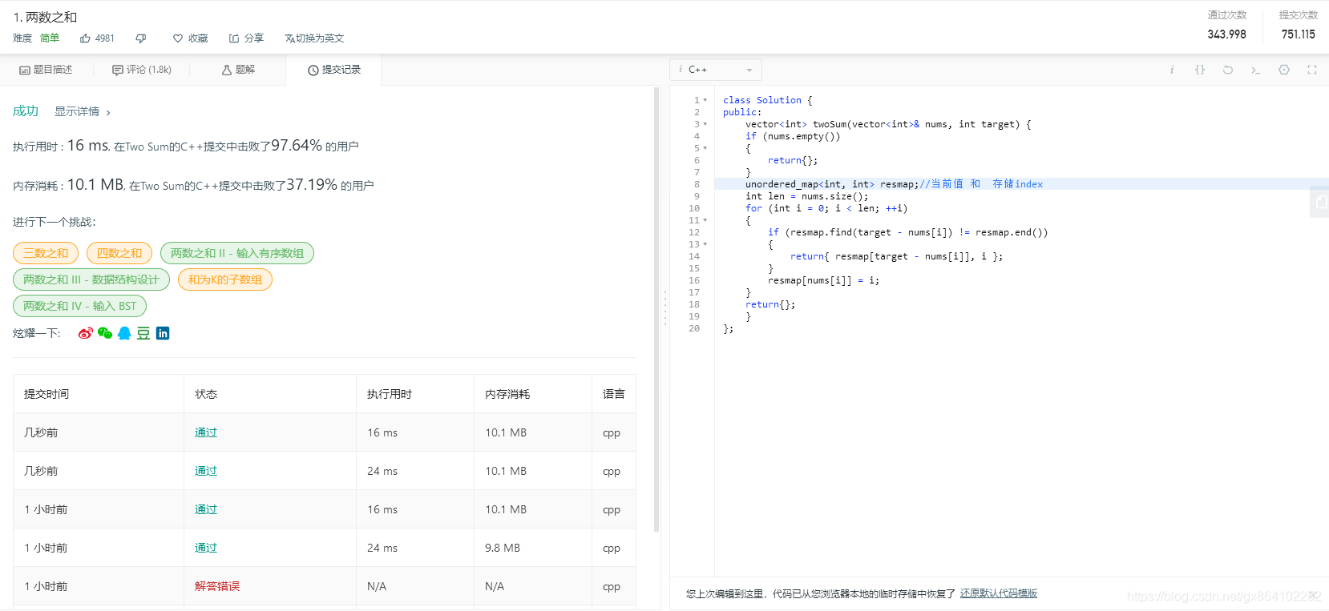1329x611 pixels.
Task: Open the 题解 tab
Action: tap(238, 70)
